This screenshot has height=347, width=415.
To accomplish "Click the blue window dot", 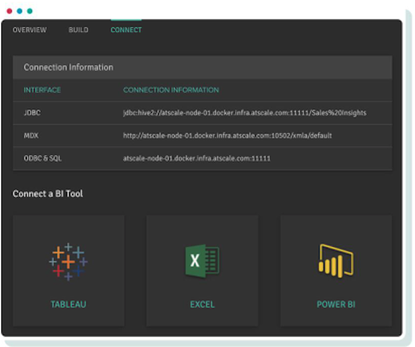I will pyautogui.click(x=19, y=11).
